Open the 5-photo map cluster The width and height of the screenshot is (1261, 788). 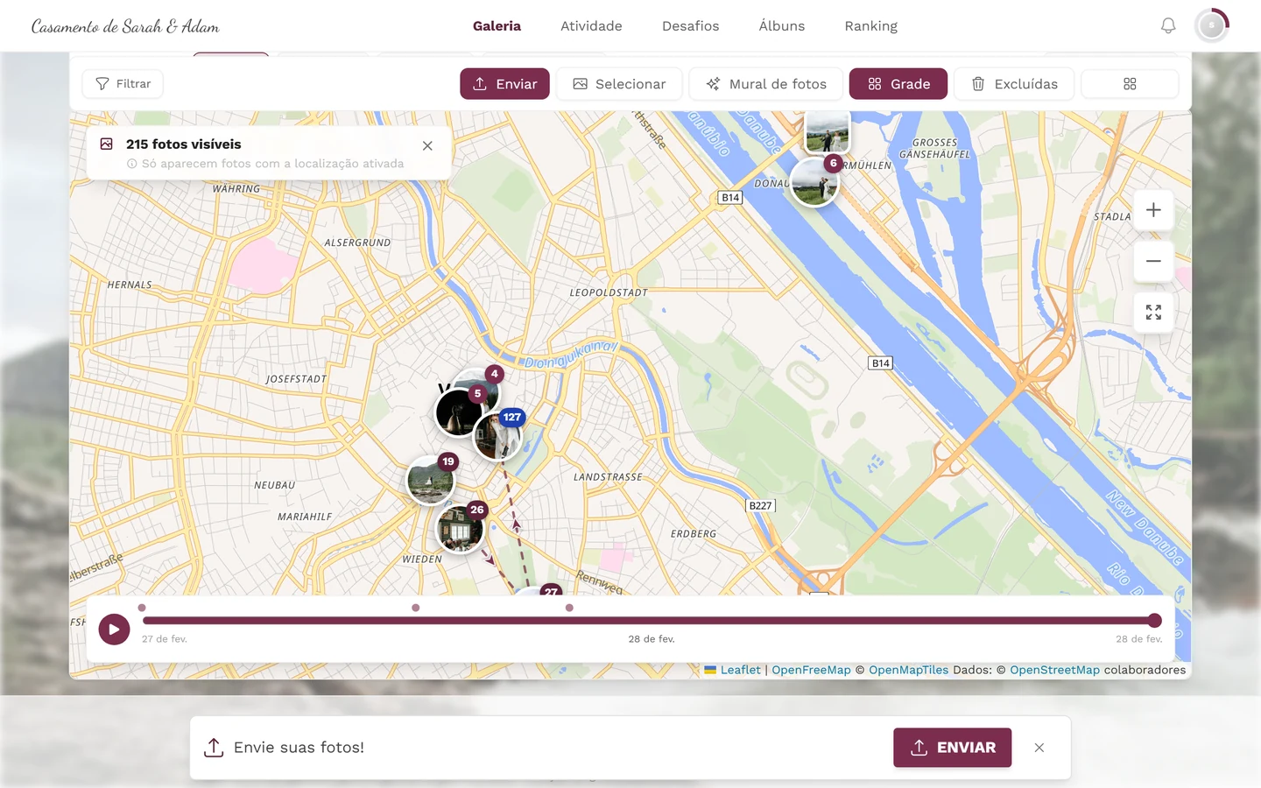(x=459, y=412)
